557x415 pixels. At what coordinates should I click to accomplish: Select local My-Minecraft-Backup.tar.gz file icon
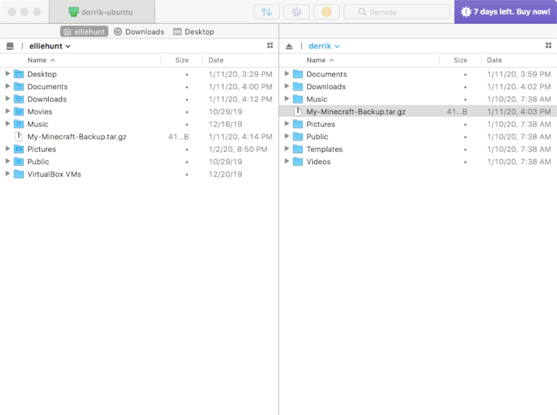click(x=19, y=136)
